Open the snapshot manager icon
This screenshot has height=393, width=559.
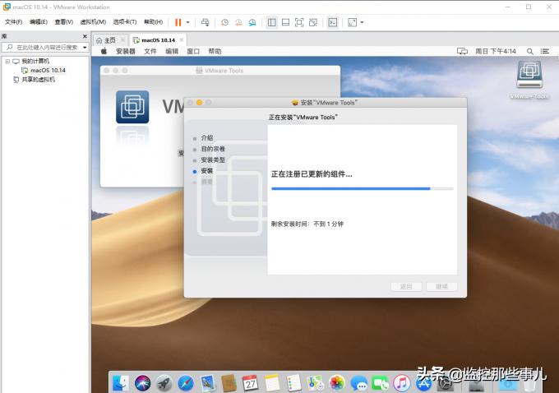(252, 22)
